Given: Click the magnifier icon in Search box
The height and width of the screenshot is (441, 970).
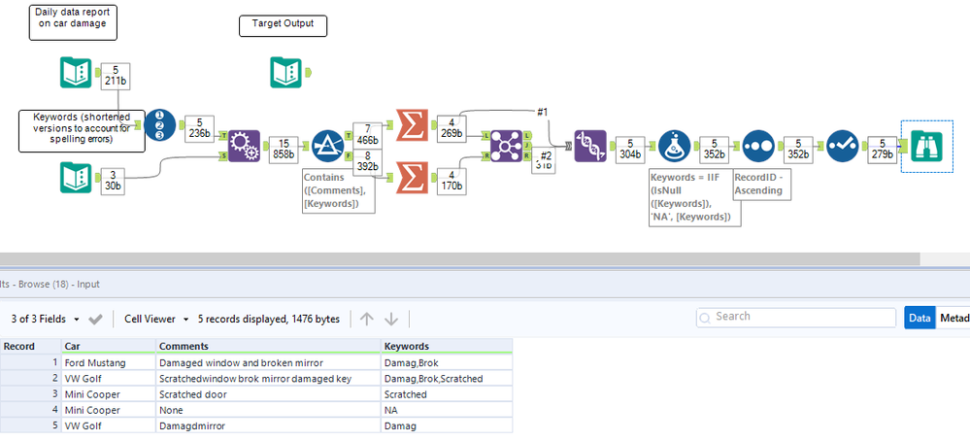Looking at the screenshot, I should (x=705, y=318).
